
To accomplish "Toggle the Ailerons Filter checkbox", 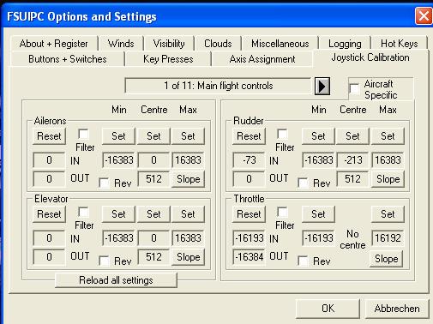I will tap(83, 134).
